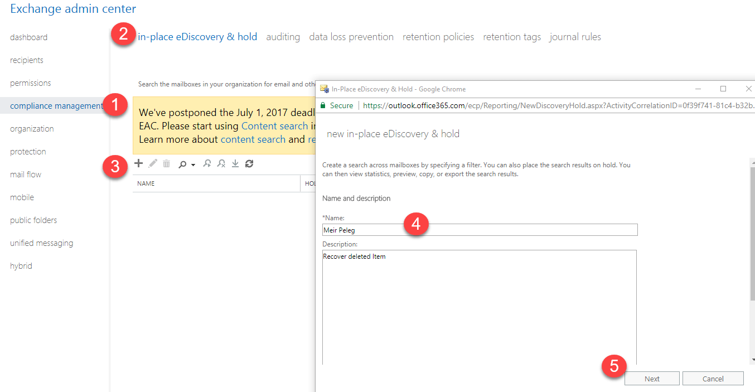Maximize the In-Place eDiscovery popup window
Image resolution: width=755 pixels, height=392 pixels.
click(723, 89)
